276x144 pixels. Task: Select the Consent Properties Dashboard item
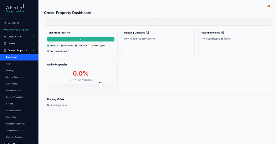19,57
